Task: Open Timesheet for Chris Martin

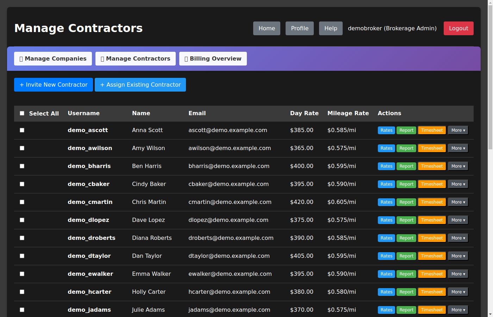Action: point(432,202)
